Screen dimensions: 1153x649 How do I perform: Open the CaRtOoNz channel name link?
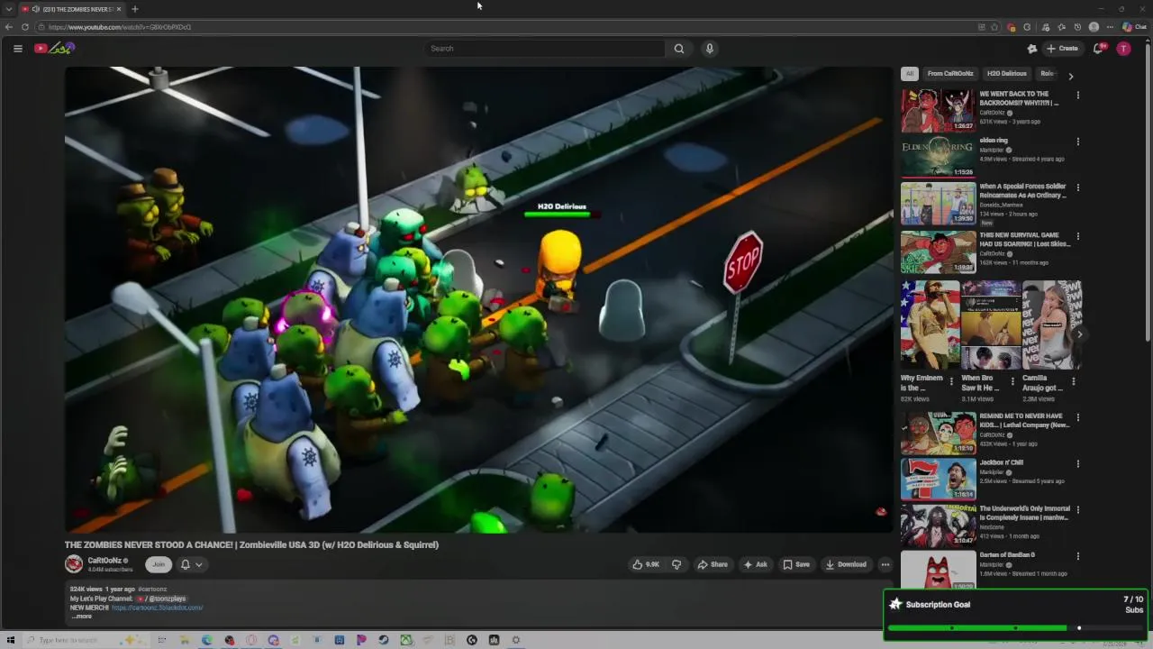tap(104, 561)
